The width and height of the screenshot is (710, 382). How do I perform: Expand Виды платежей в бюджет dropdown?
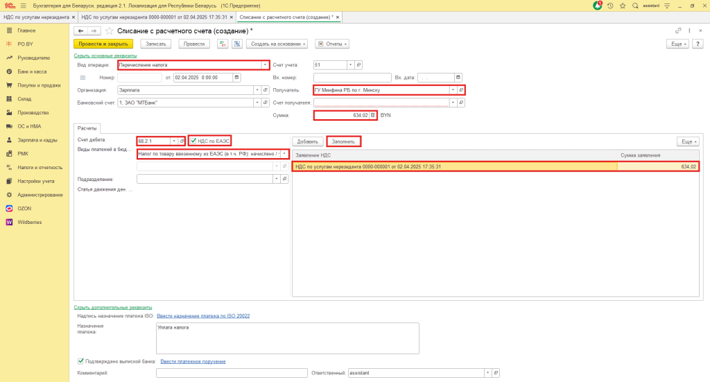coord(284,154)
